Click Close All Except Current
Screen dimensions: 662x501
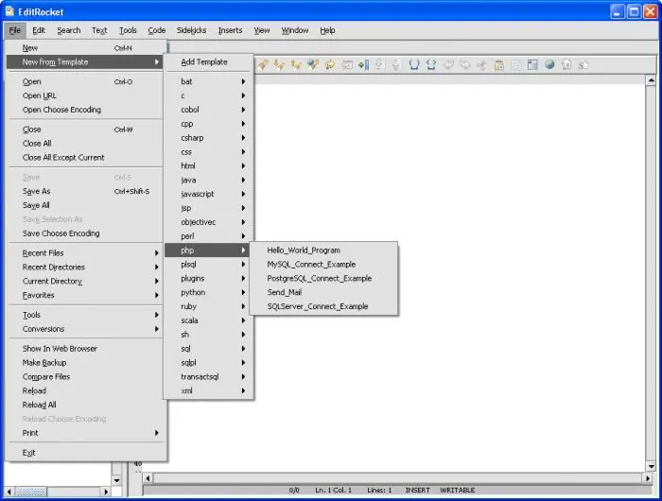pyautogui.click(x=86, y=158)
